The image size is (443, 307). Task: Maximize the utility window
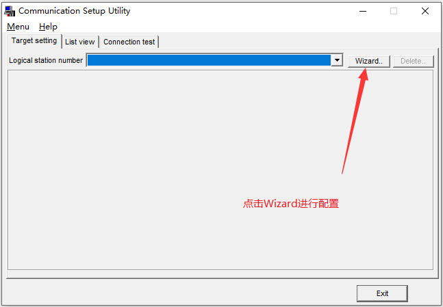coord(394,12)
